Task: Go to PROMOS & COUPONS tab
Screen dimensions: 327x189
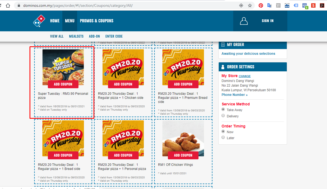Action: click(97, 21)
